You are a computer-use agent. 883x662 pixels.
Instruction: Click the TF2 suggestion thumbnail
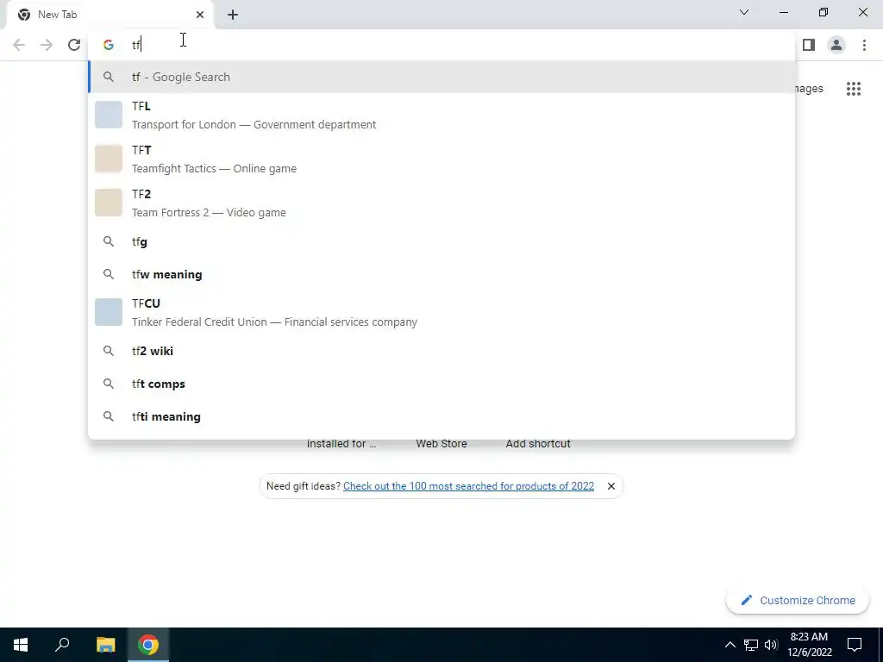click(x=108, y=203)
